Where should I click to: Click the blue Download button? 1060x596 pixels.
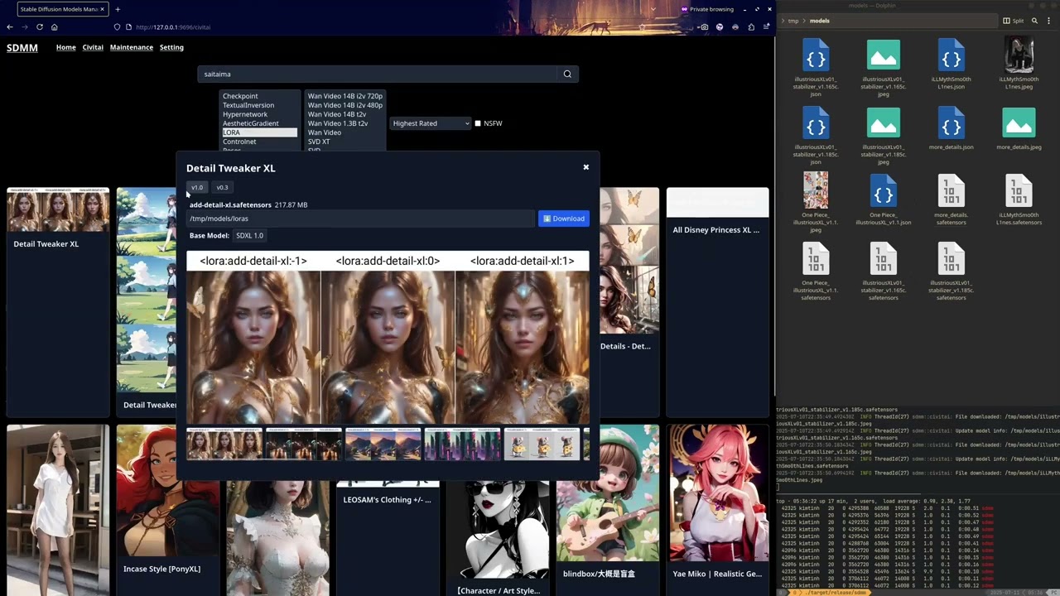tap(563, 219)
